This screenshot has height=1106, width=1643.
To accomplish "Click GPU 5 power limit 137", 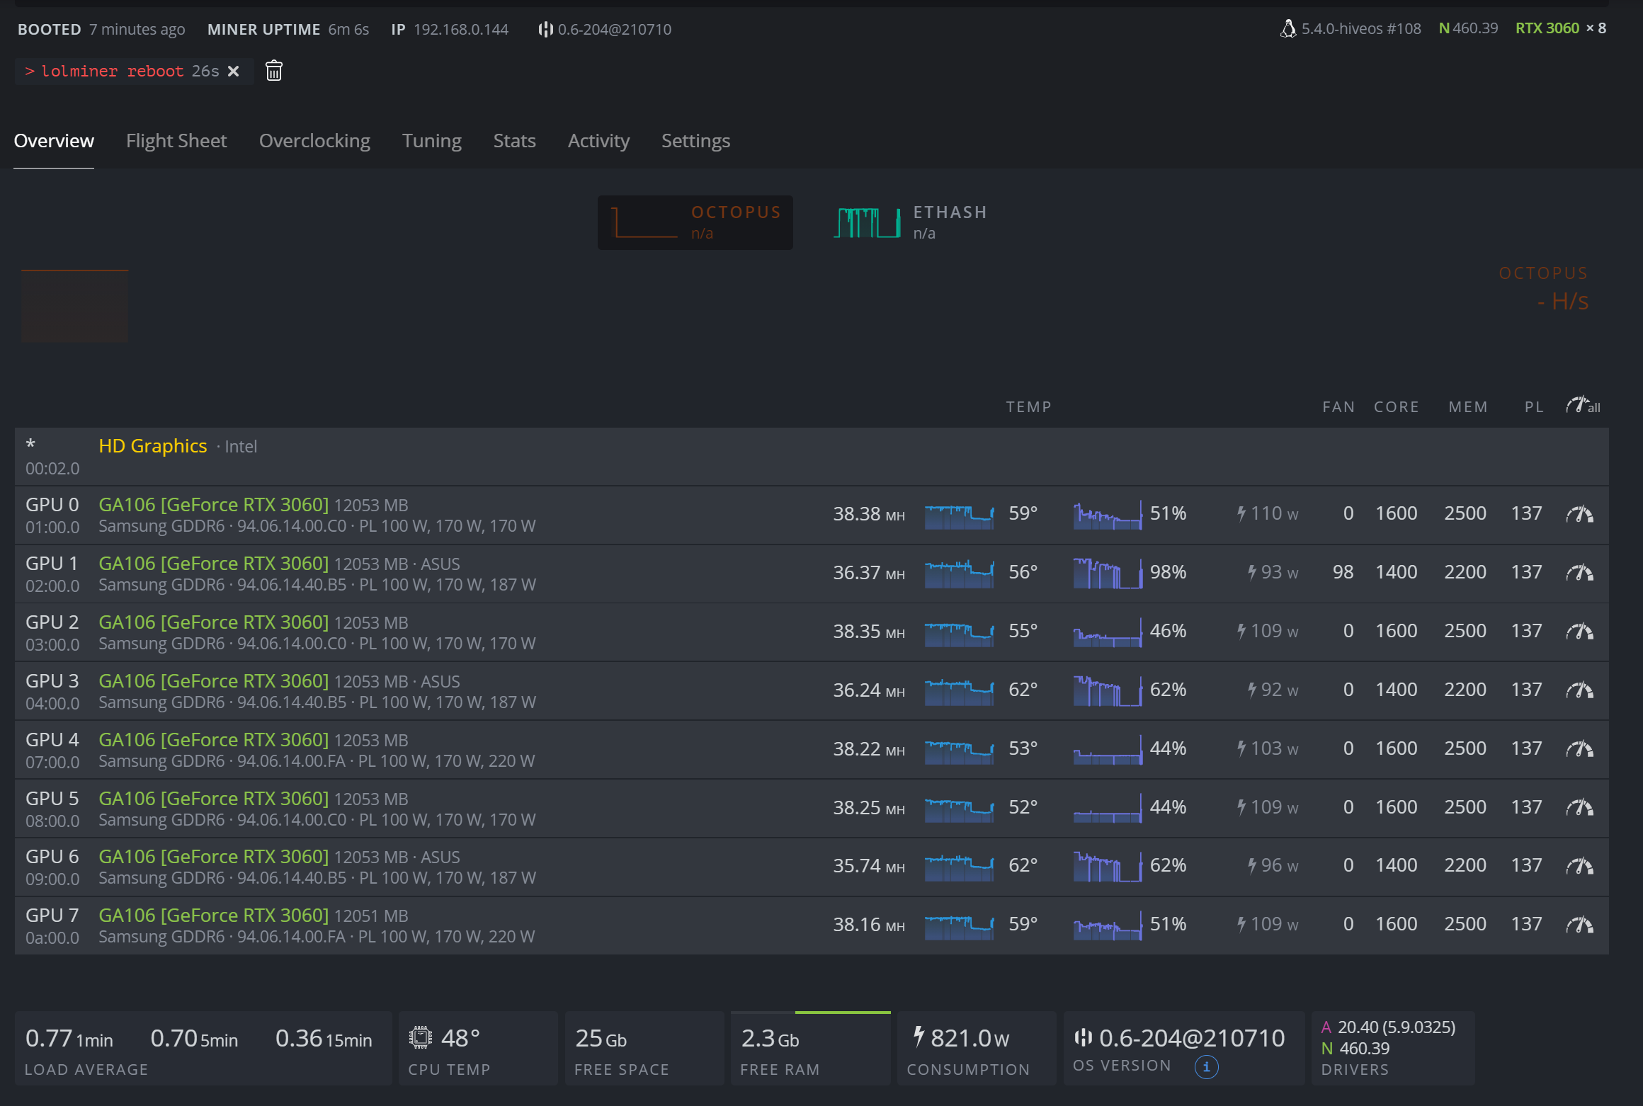I will (1526, 807).
